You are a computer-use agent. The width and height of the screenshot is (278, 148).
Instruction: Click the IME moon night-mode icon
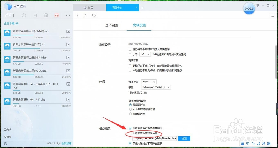pos(258,143)
